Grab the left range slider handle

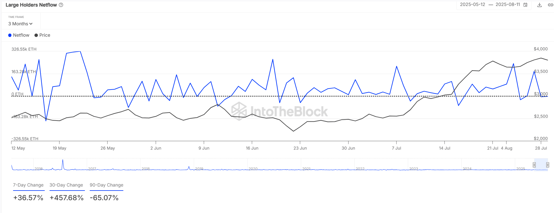[x=534, y=165]
